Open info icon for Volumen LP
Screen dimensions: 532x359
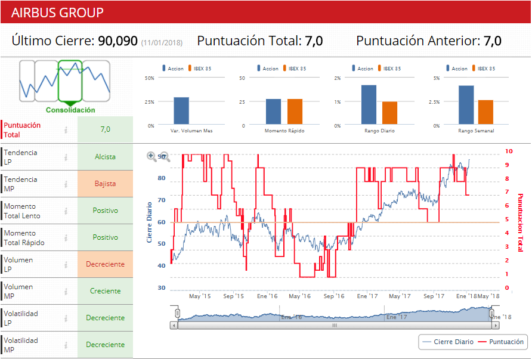[x=66, y=264]
